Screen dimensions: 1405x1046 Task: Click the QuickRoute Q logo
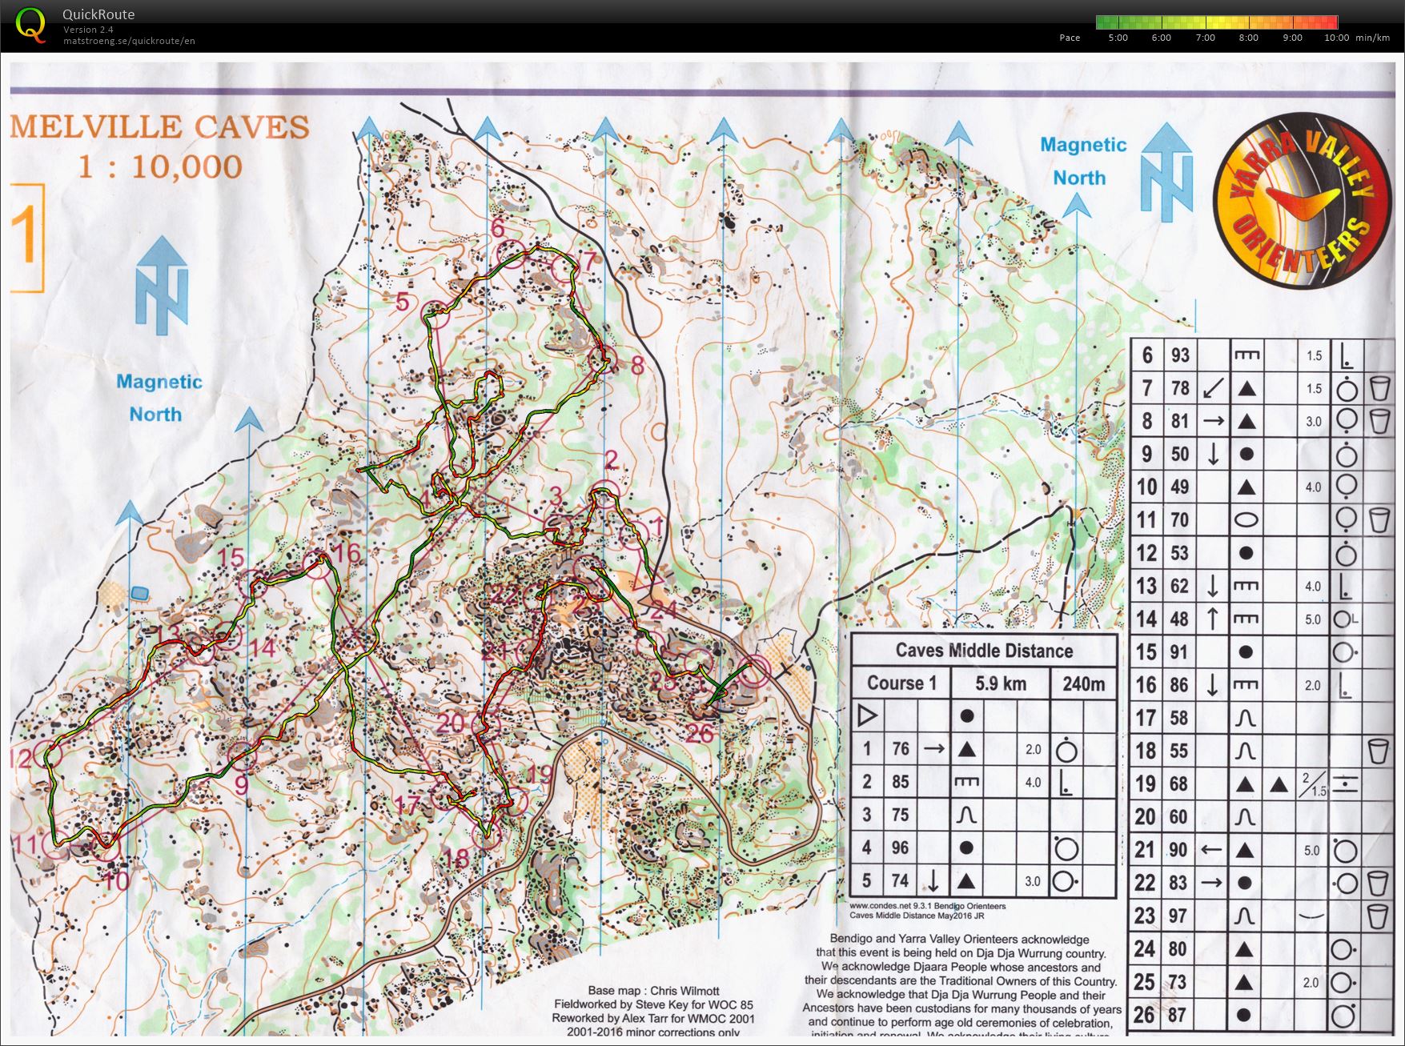(30, 24)
